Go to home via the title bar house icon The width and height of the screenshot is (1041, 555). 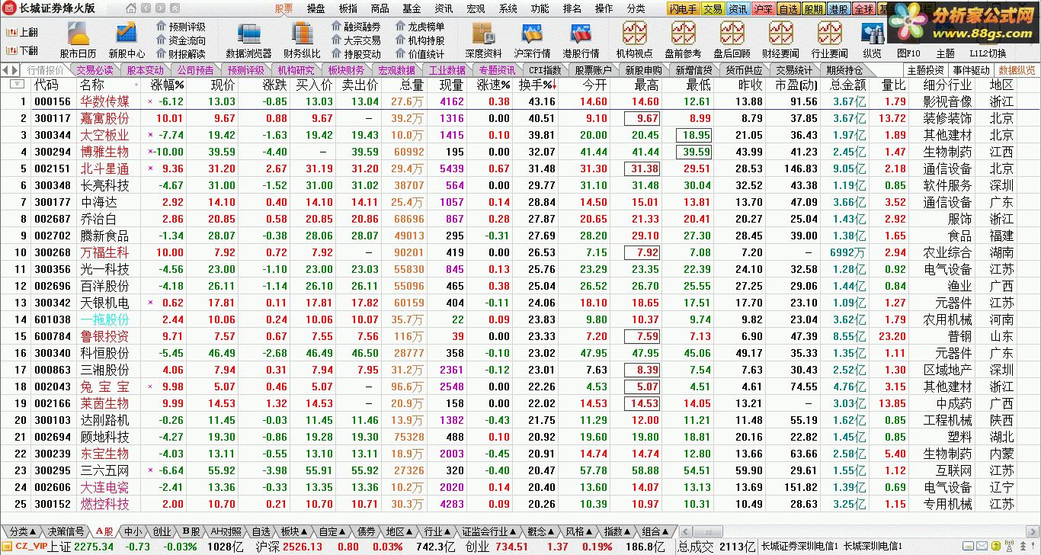(131, 9)
